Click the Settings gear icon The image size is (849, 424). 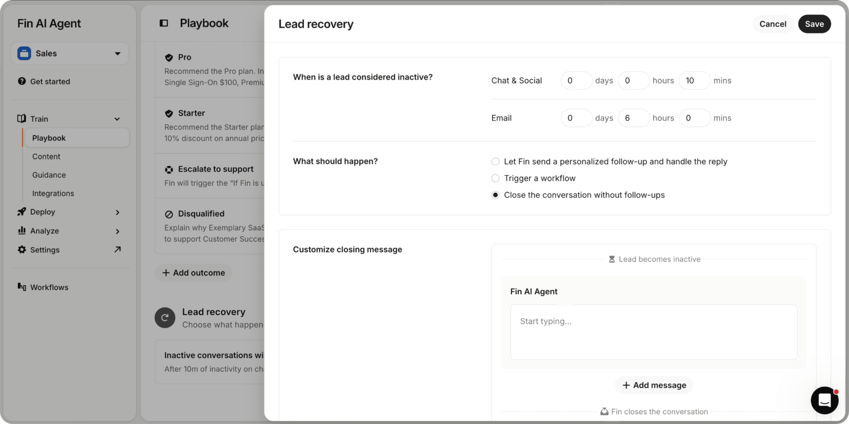tap(21, 249)
